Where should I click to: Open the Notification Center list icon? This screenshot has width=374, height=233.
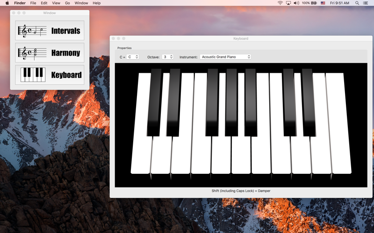pyautogui.click(x=366, y=3)
